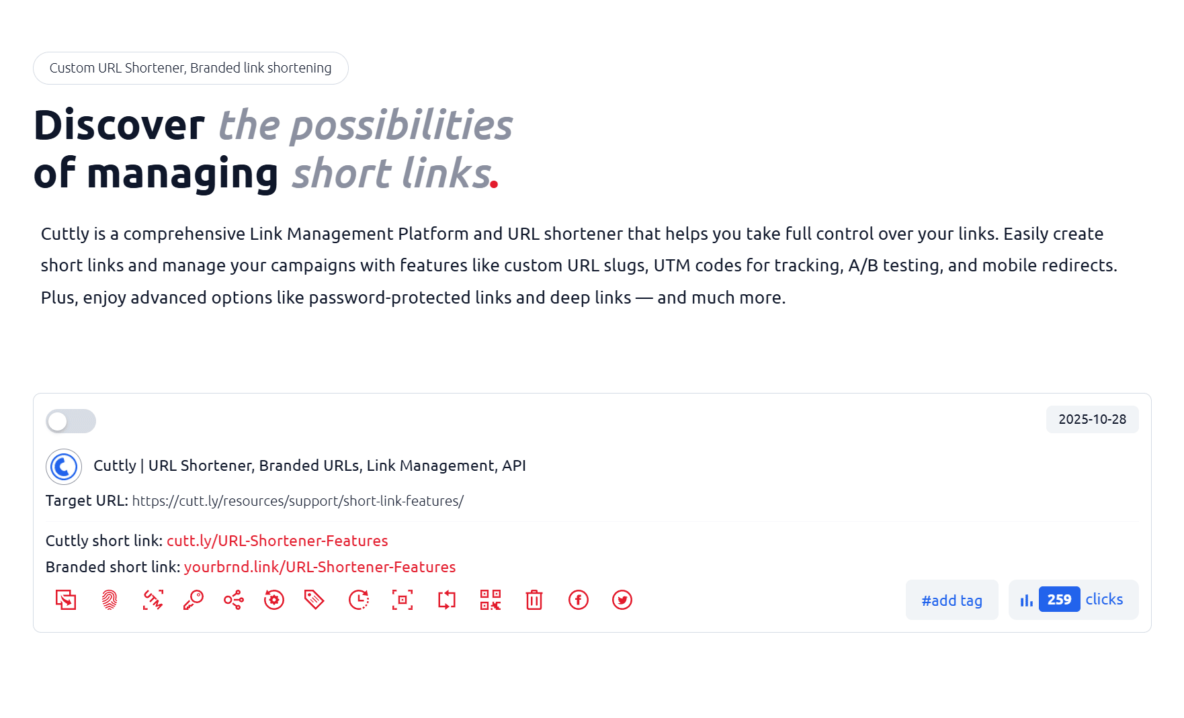Screen dimensions: 1184x718
Task: Enable the link status toggle switch
Action: 71,421
